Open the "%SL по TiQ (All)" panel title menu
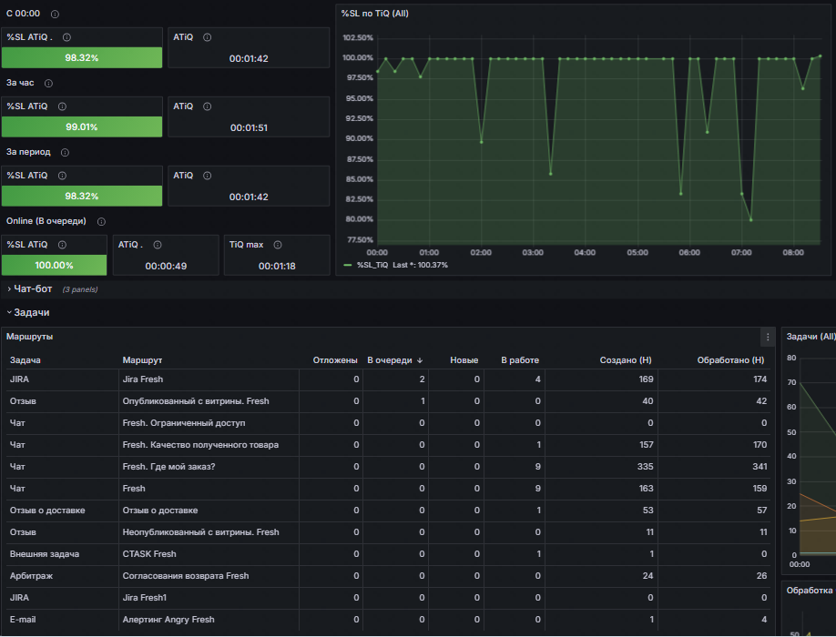Viewport: 836px width, 637px height. click(x=374, y=14)
